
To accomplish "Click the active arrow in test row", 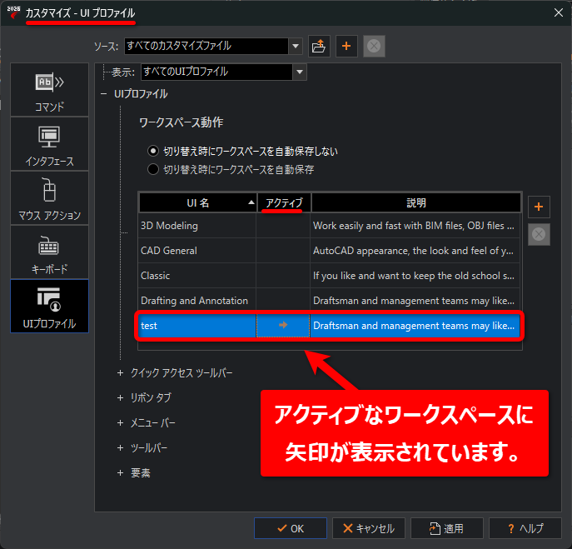I will click(283, 325).
